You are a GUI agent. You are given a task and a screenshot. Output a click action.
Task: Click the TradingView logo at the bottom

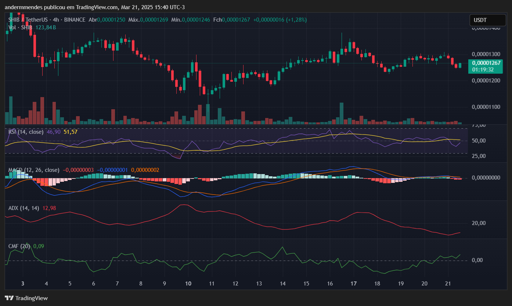pos(26,298)
